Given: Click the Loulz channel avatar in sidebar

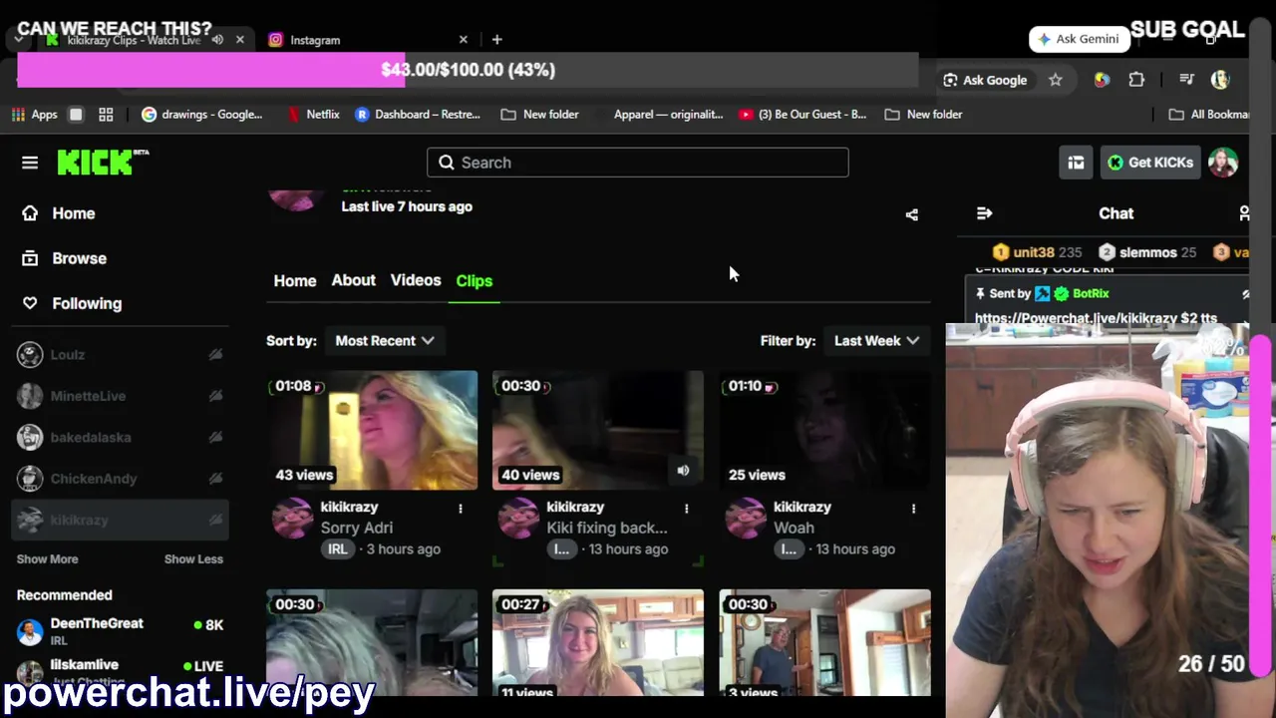Looking at the screenshot, I should [x=30, y=355].
